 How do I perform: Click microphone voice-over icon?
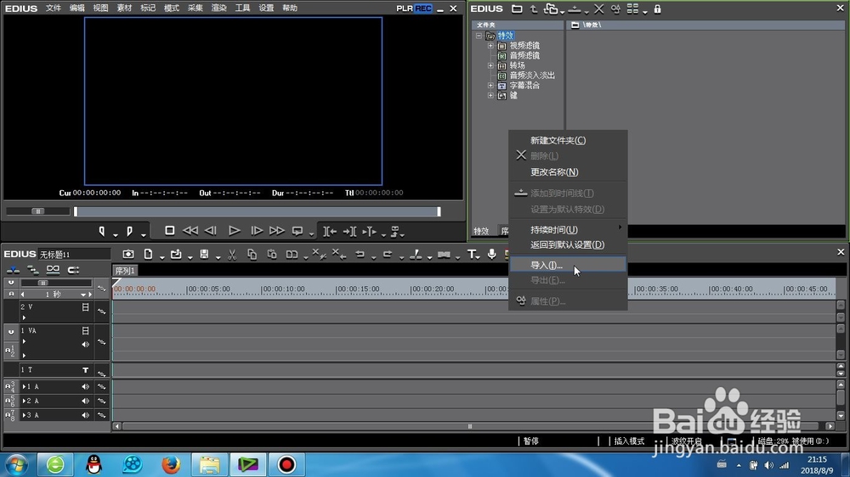[x=491, y=254]
